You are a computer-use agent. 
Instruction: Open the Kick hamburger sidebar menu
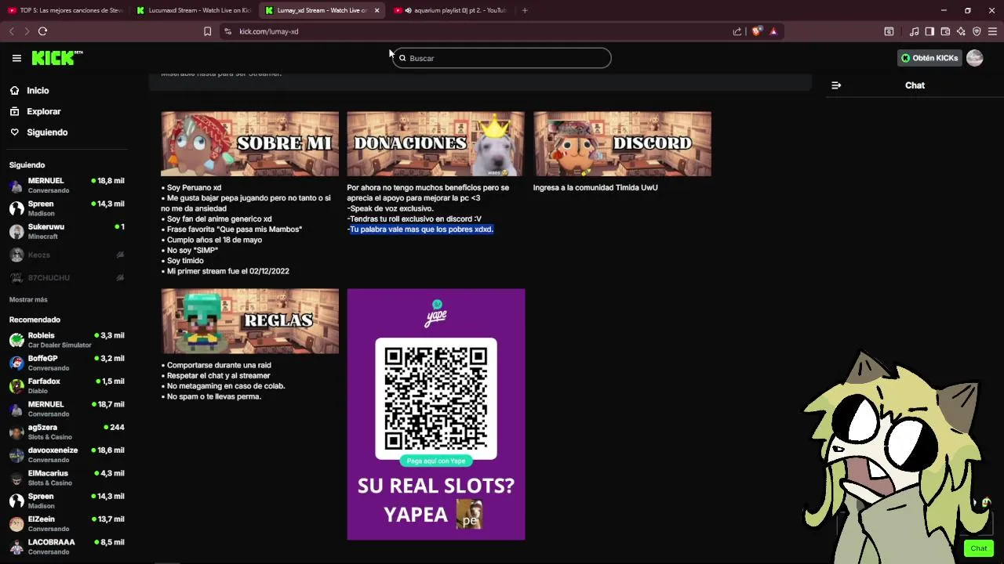point(16,58)
